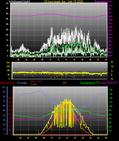Click the "Temperature (°F)" legend label
Screen dimensions: 119x141
coord(90,83)
